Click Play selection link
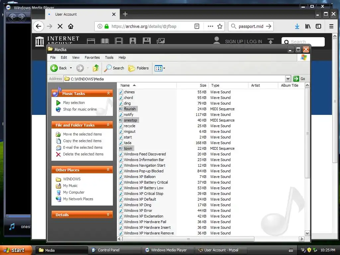 click(x=74, y=103)
